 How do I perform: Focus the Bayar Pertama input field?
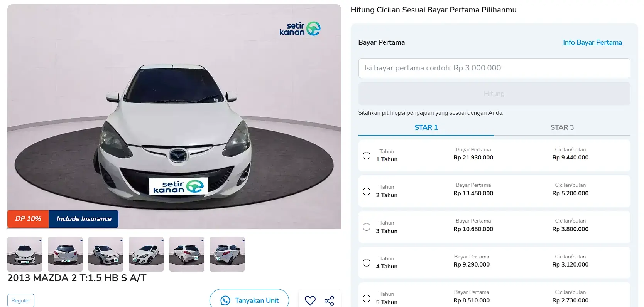click(494, 68)
